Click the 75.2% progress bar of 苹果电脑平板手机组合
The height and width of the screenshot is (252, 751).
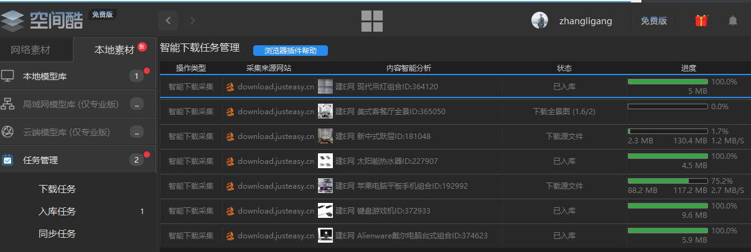click(x=668, y=181)
